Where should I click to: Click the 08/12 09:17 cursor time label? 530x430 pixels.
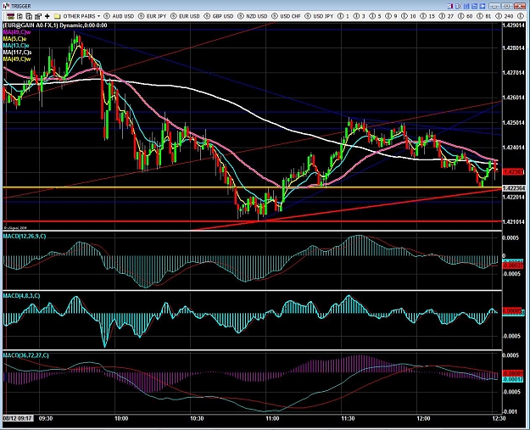tap(18, 418)
